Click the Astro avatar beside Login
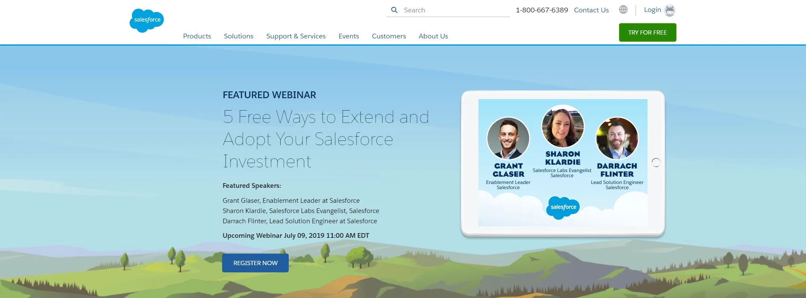The width and height of the screenshot is (806, 298). pyautogui.click(x=670, y=10)
